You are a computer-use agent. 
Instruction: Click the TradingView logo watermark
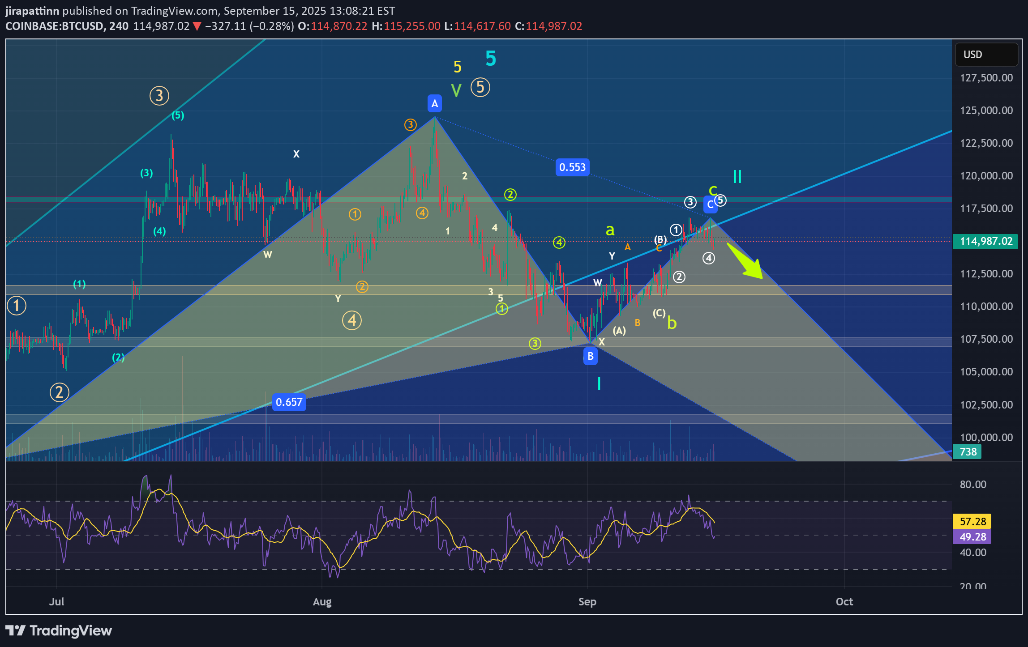tap(58, 631)
